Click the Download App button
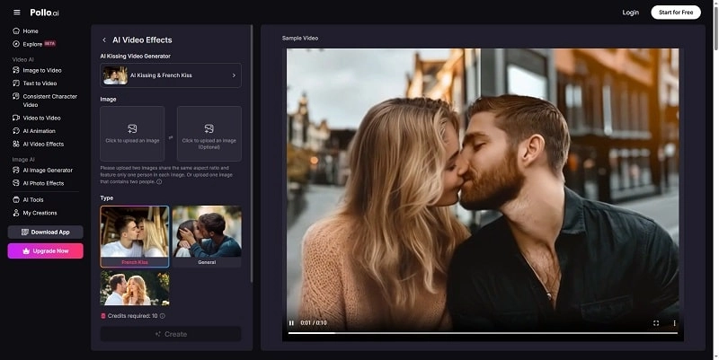719x360 pixels. click(x=45, y=232)
